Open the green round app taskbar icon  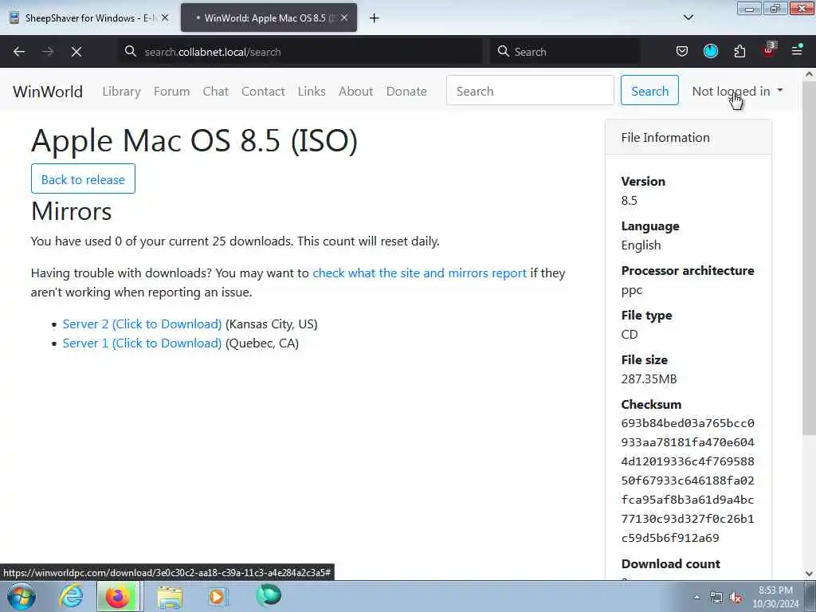coord(269,595)
